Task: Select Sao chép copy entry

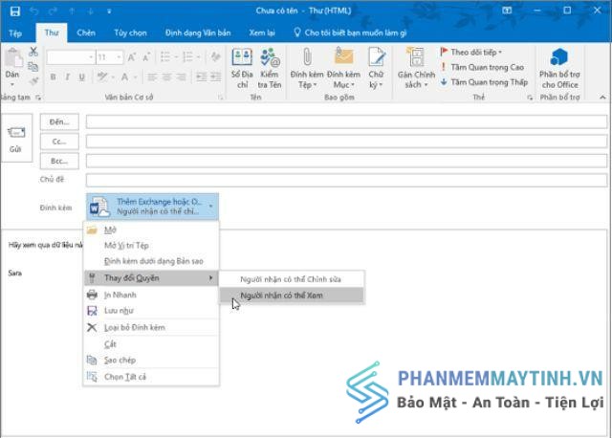Action: tap(151, 360)
